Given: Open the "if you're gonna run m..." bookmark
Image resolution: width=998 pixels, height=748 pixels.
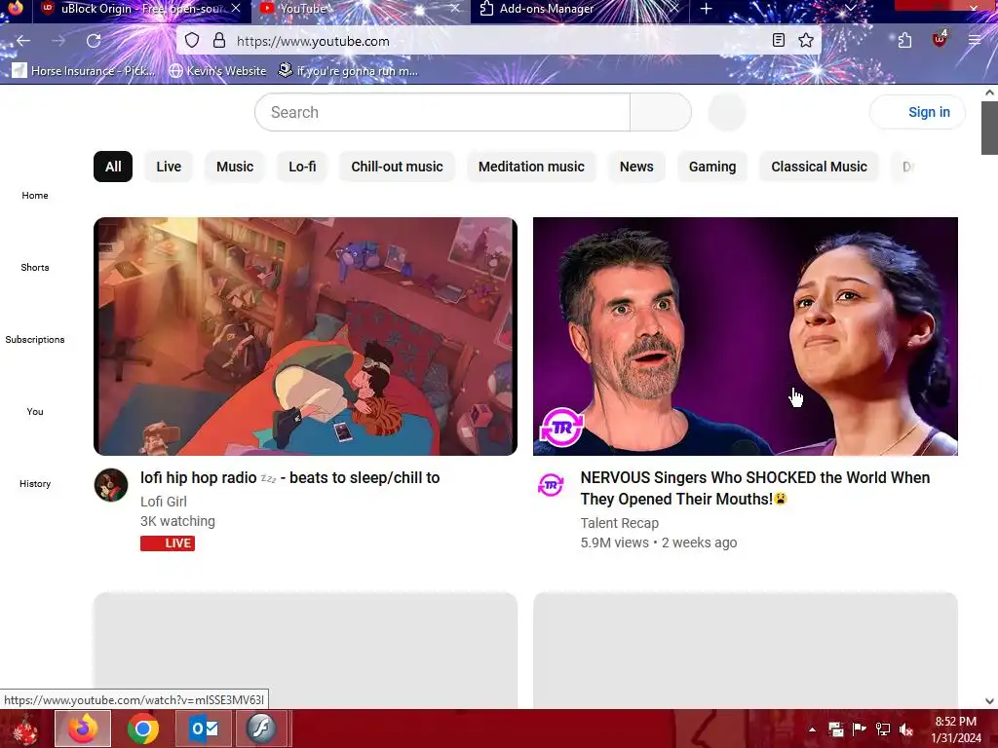Looking at the screenshot, I should pyautogui.click(x=348, y=70).
